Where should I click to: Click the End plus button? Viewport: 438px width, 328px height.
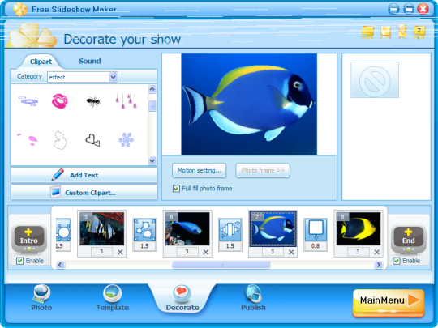pos(408,238)
